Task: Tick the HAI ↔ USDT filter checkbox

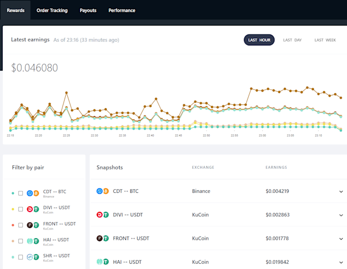Action: click(21, 241)
